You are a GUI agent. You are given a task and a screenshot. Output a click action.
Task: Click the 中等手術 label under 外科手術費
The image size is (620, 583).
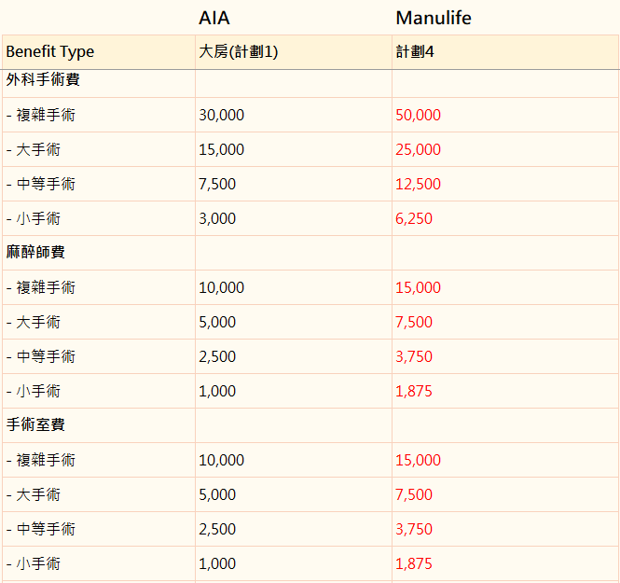(46, 184)
